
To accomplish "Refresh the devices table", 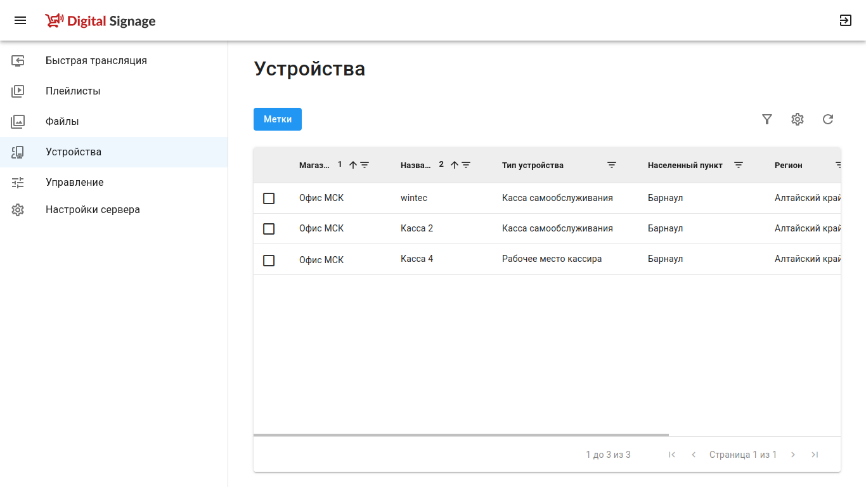I will coord(828,119).
